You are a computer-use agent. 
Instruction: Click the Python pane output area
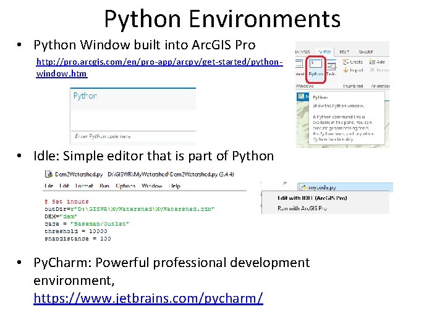[133, 120]
